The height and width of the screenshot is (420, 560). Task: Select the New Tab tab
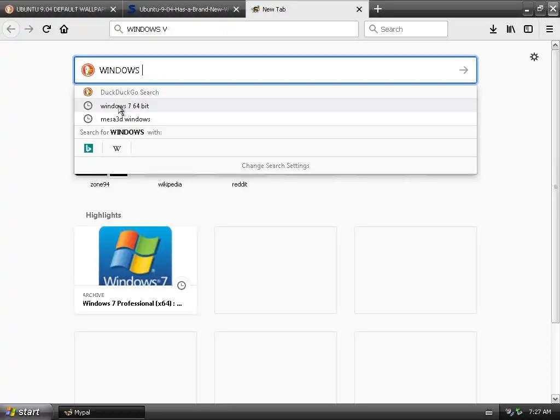(x=307, y=9)
